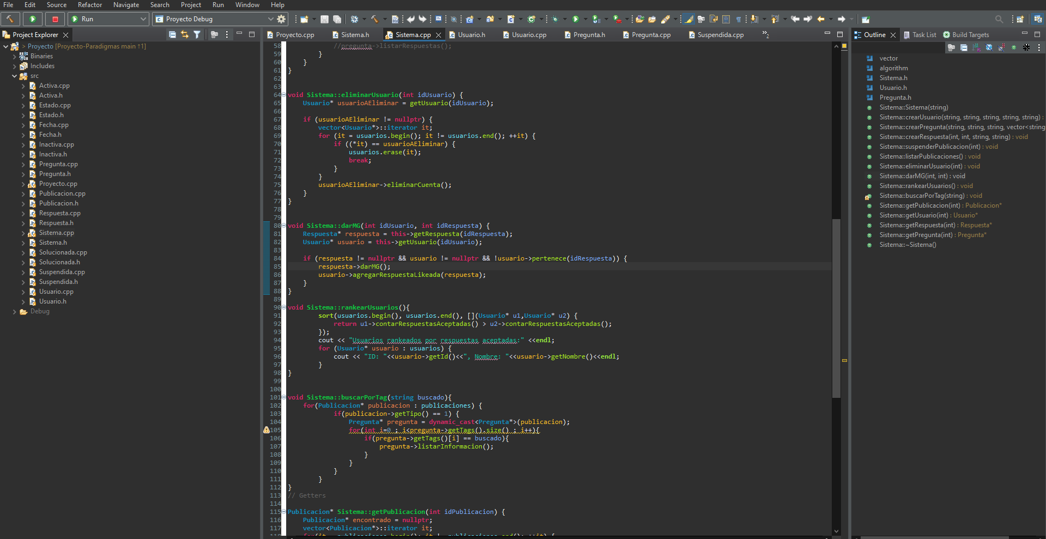This screenshot has height=539, width=1046.
Task: Close the Sistema.cpp editor tab
Action: tap(439, 35)
